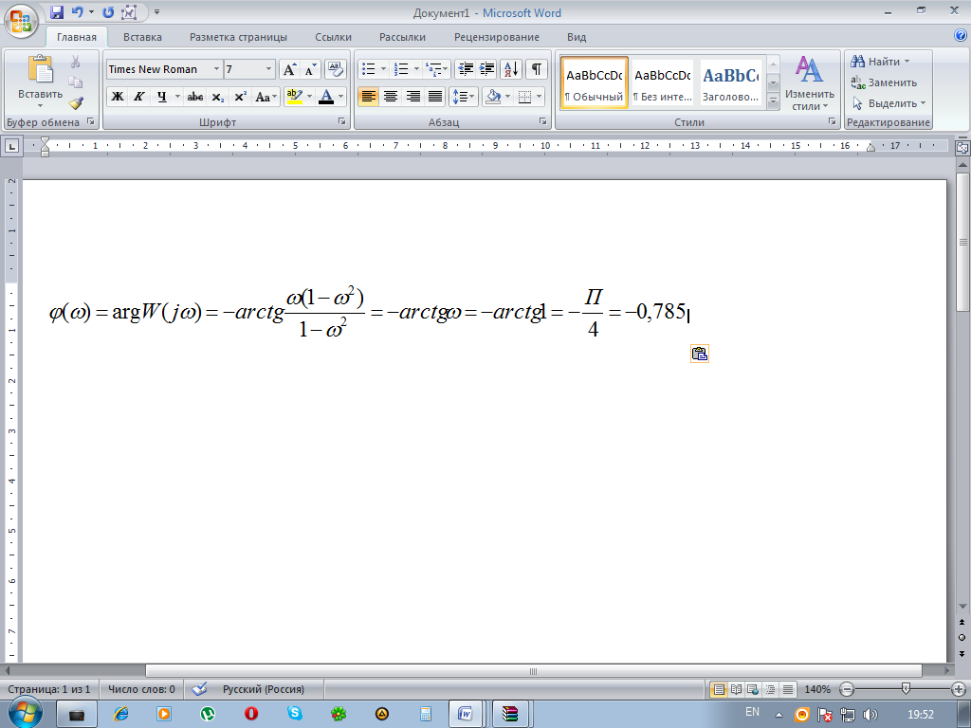Expand the borders dropdown
Viewport: 971px width, 728px height.
pyautogui.click(x=540, y=97)
